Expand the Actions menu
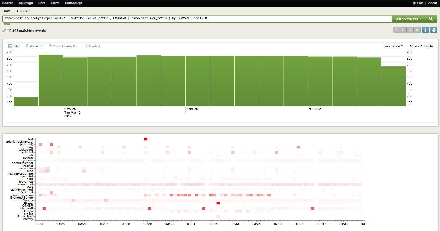Screen dimensions: 440x231 coord(23,11)
